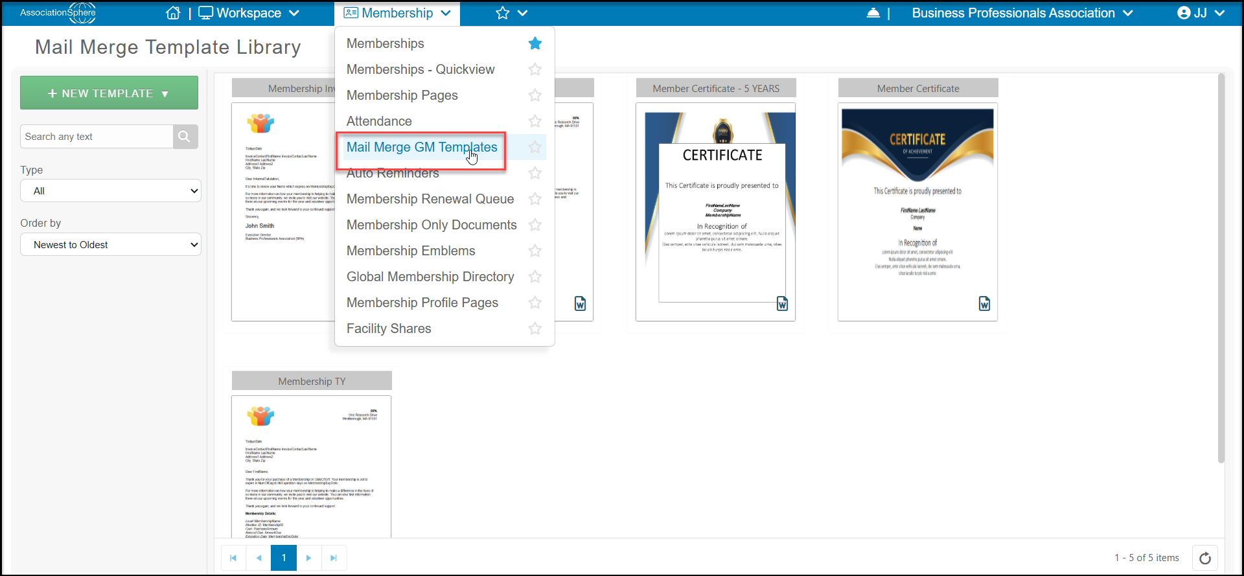Open the Order by Newest to Oldest dropdown
Screen dimensions: 1244x576
coord(111,245)
